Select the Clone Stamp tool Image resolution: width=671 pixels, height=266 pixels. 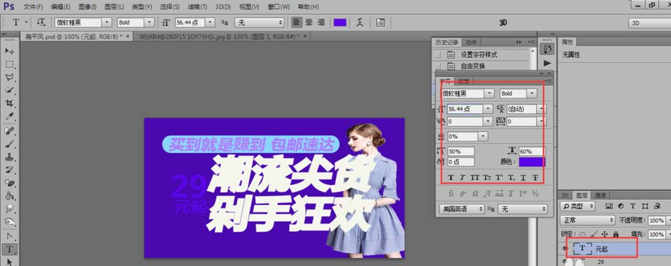click(x=9, y=157)
